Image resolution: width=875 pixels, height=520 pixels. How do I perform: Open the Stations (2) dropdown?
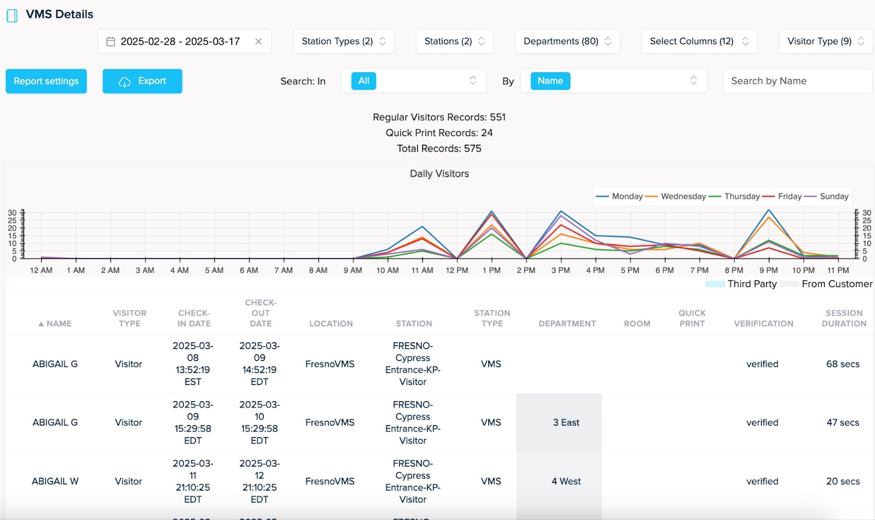(x=454, y=42)
